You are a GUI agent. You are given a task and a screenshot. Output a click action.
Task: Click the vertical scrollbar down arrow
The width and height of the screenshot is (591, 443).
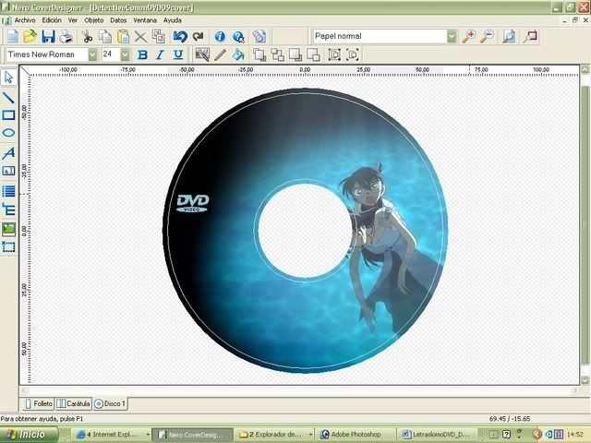tap(585, 379)
